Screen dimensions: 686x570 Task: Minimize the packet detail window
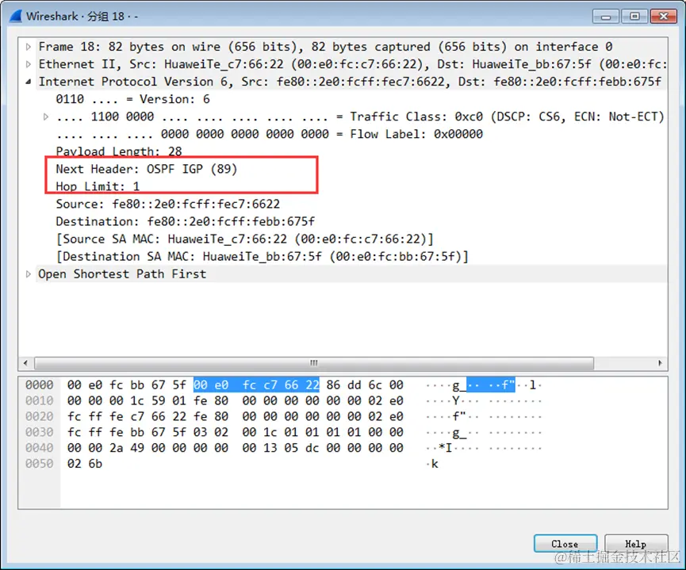tap(606, 17)
